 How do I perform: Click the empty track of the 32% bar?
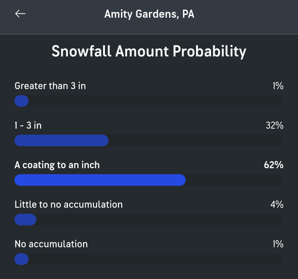click(x=196, y=141)
